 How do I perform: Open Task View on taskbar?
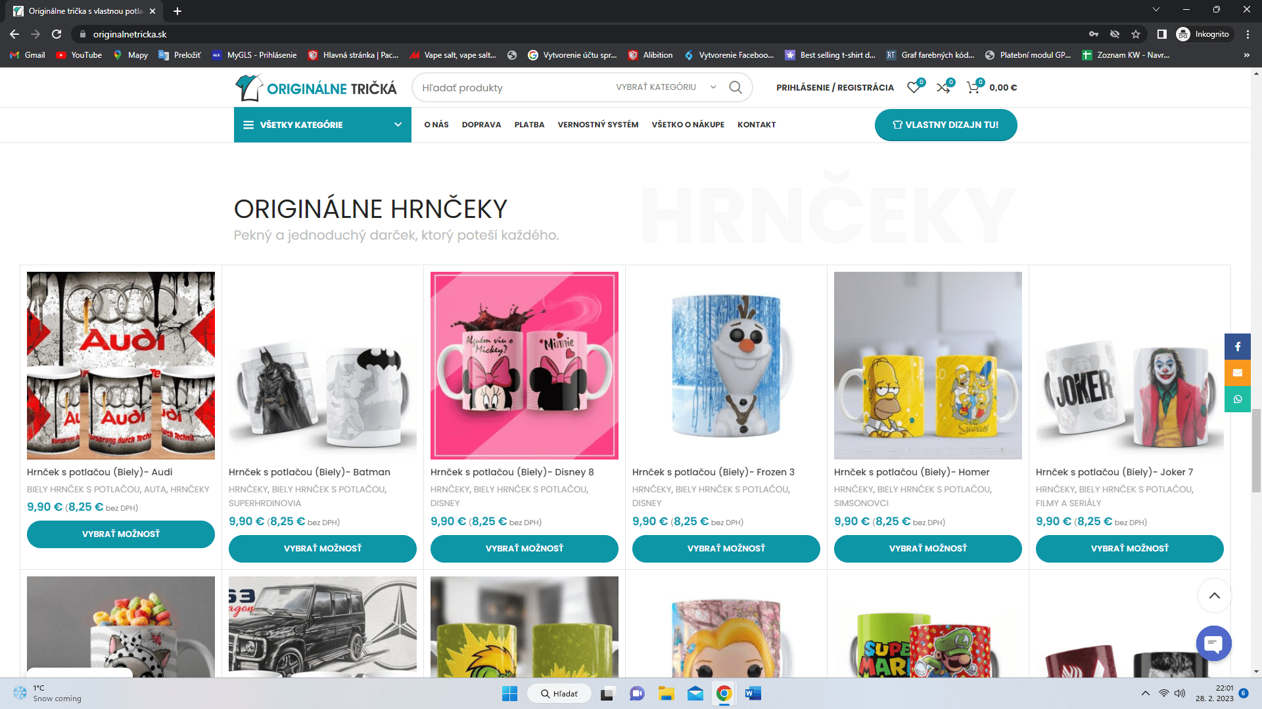607,693
